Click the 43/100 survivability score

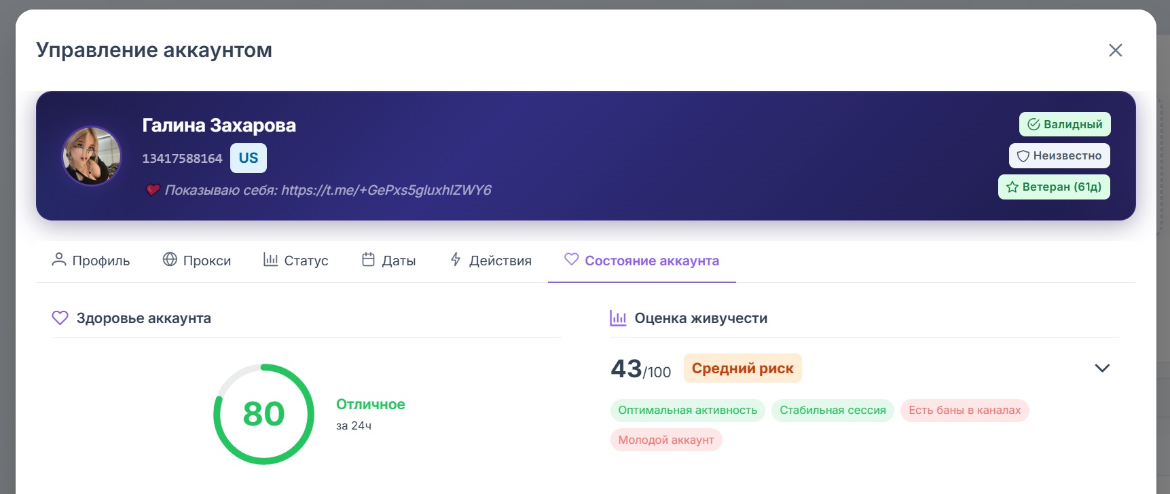pos(641,369)
